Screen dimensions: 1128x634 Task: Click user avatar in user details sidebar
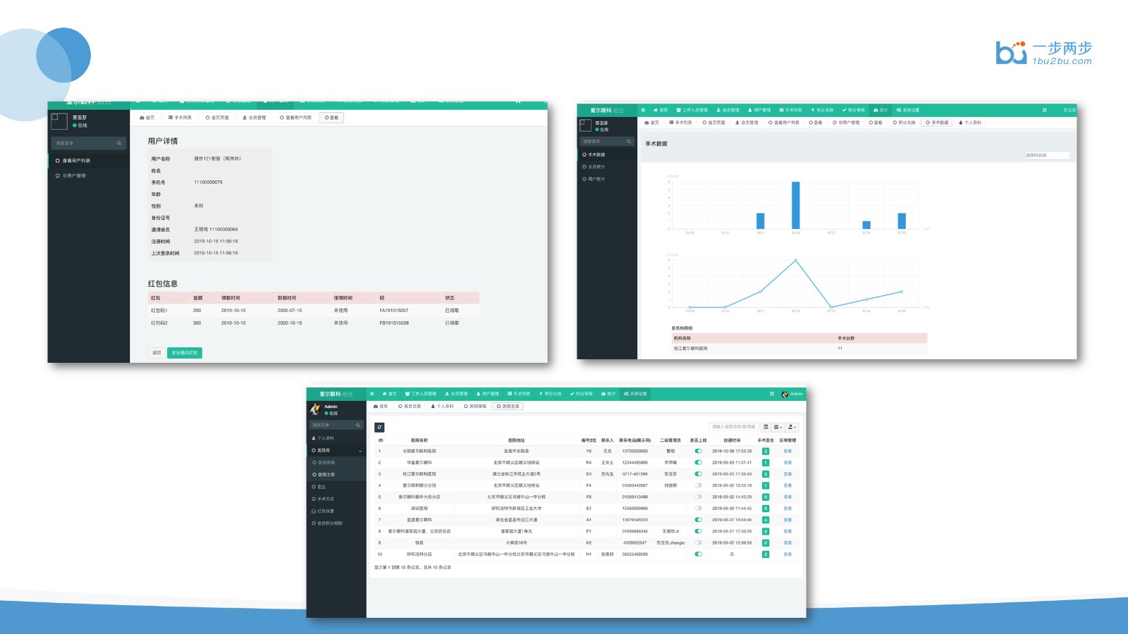[x=59, y=121]
